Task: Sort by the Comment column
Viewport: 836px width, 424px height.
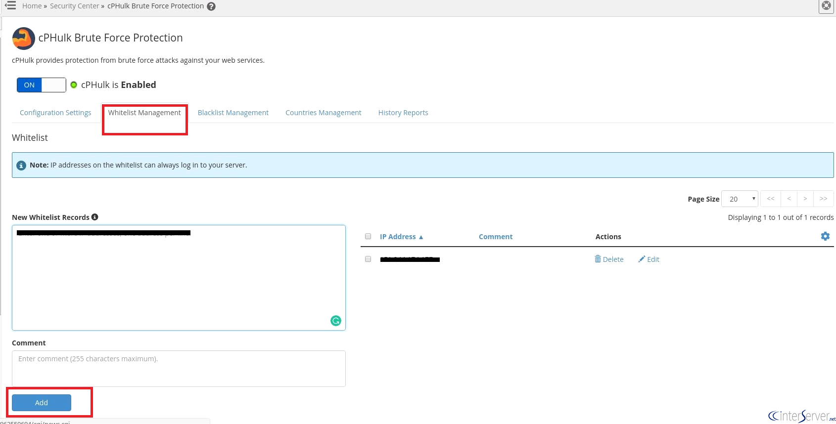Action: point(496,237)
